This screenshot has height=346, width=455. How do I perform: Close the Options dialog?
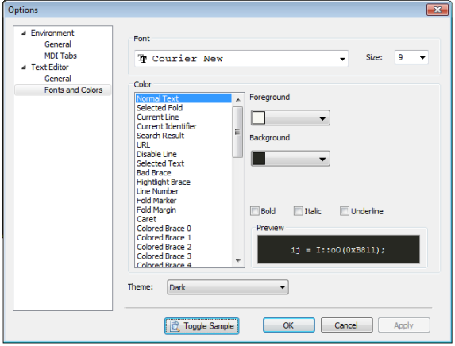(x=438, y=10)
